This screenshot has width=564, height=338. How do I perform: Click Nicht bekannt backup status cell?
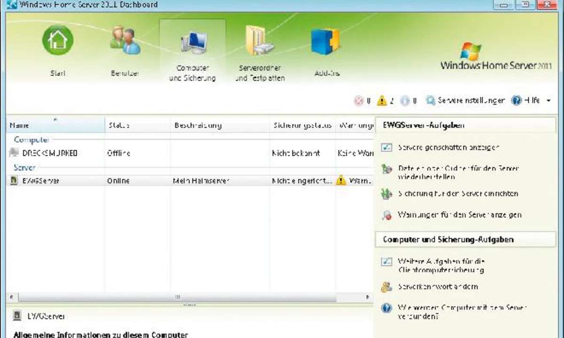pos(296,153)
